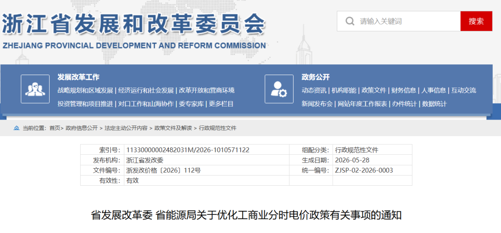Go to 政策文件及解读 in breadcrumb
Screen dimensions: 501x233
tap(173, 128)
